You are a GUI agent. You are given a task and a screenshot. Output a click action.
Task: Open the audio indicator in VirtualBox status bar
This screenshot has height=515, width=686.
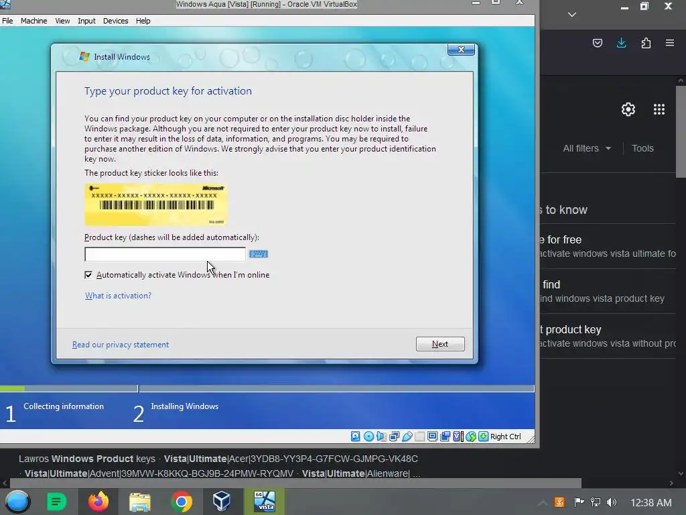coord(381,436)
